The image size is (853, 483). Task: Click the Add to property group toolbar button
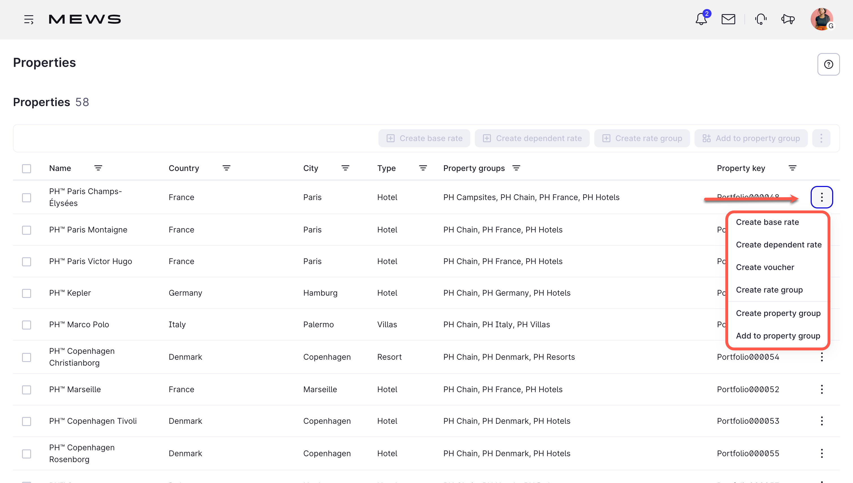click(751, 138)
